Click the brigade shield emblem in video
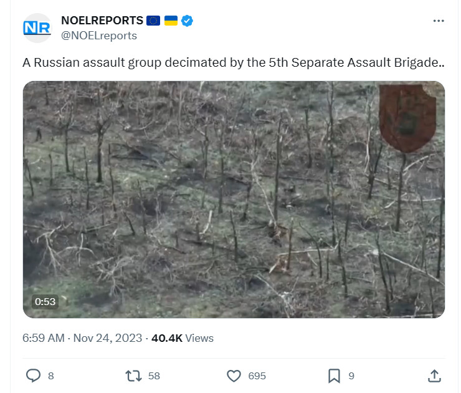This screenshot has height=393, width=461. tap(407, 119)
